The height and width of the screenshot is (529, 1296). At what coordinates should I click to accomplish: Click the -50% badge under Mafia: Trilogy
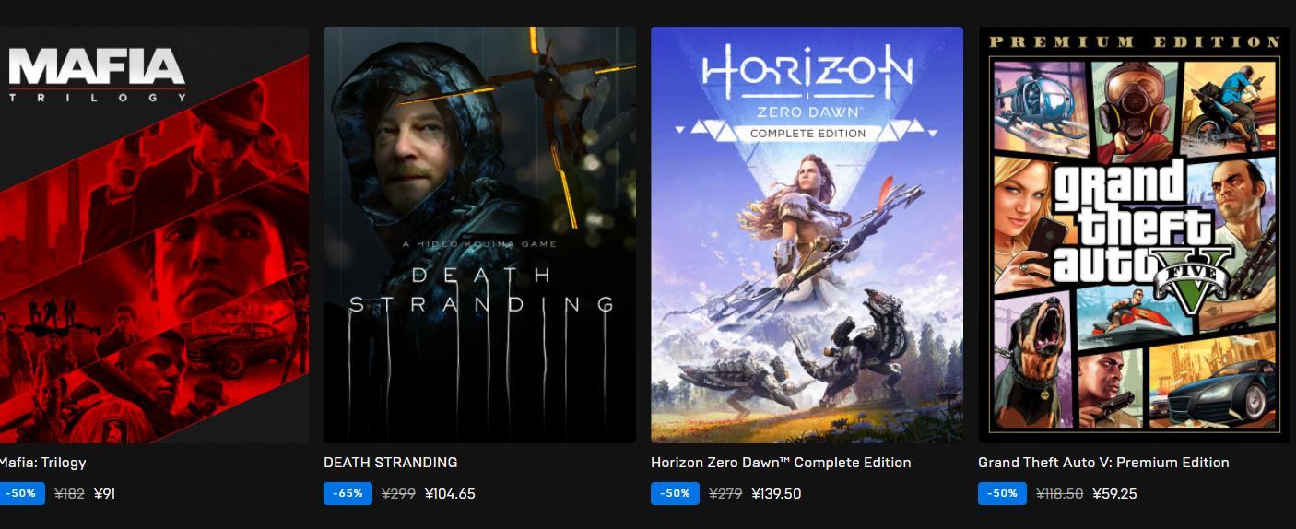click(x=22, y=493)
